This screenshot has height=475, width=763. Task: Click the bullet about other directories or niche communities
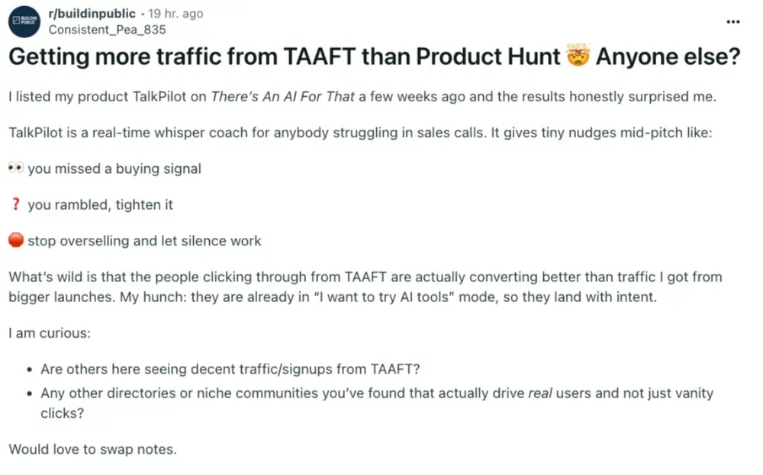click(374, 394)
